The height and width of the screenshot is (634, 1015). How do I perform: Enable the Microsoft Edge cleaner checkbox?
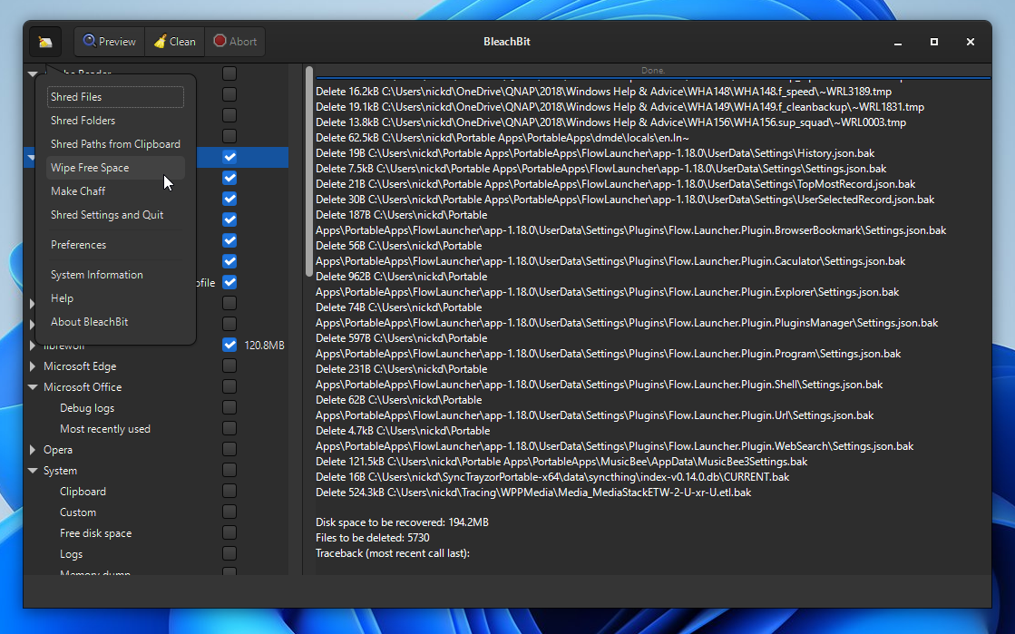pyautogui.click(x=229, y=366)
